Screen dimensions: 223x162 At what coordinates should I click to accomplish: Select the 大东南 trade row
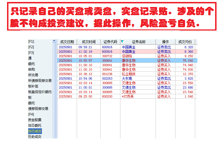pos(127,78)
